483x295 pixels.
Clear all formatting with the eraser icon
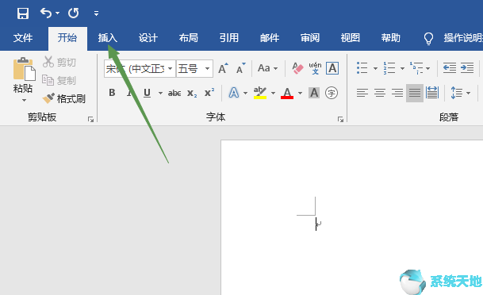coord(297,68)
